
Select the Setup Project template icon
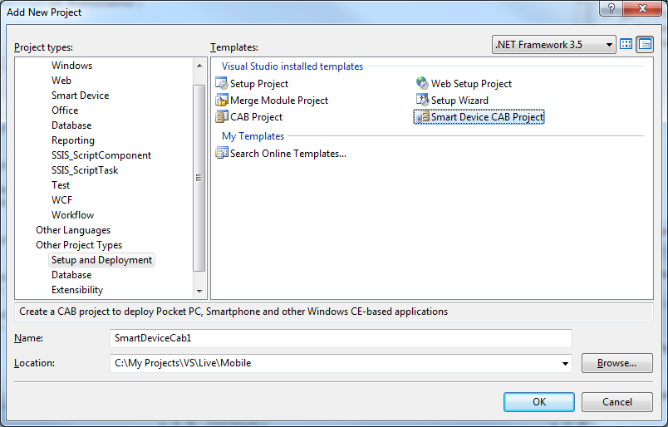[222, 84]
